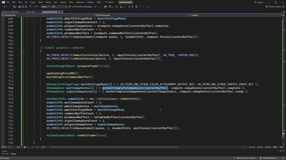Click the horizontal scrollbar under the code
The height and width of the screenshot is (160, 286).
(114, 147)
